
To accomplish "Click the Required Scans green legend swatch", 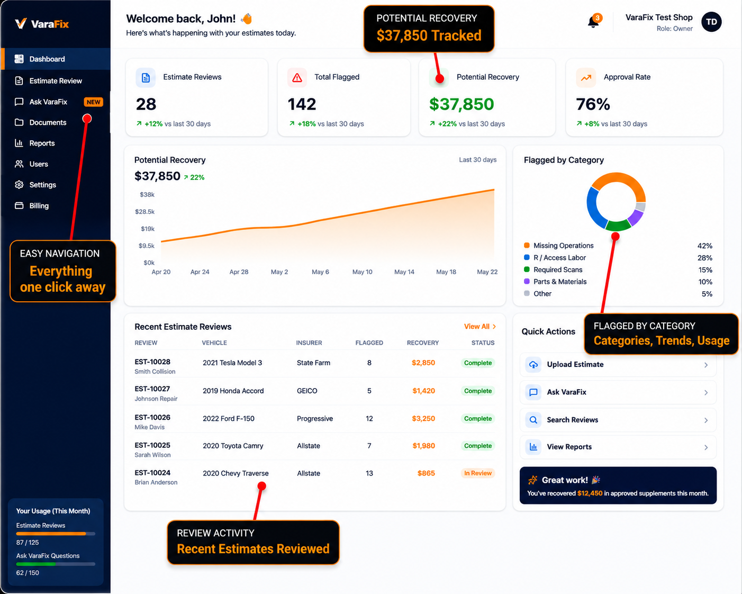I will coord(527,269).
